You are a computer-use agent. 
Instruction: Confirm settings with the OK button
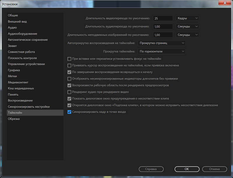[x=187, y=169]
